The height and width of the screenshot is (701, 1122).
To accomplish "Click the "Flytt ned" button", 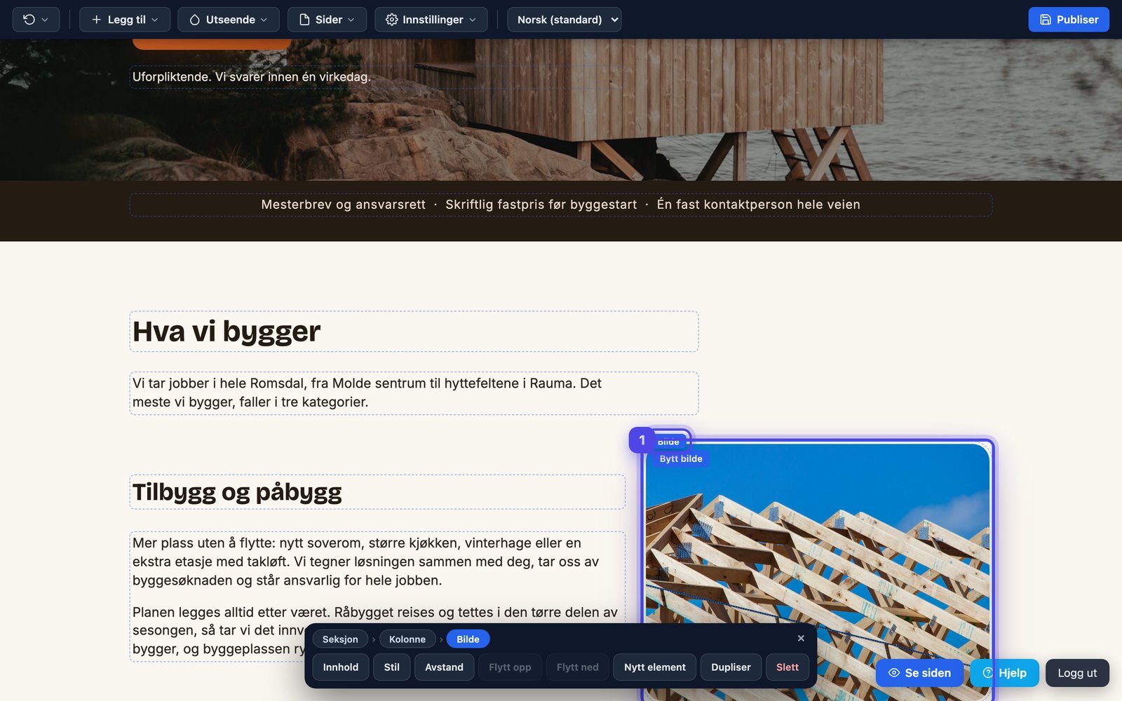I will (x=578, y=667).
